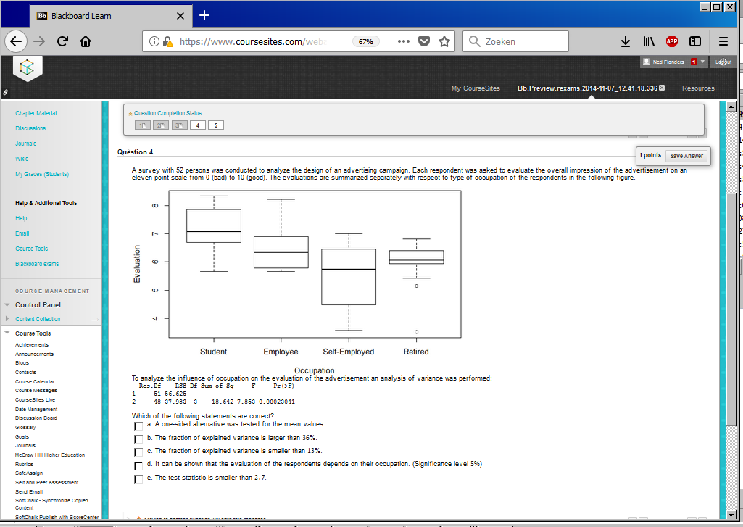Jump to question 4 status box

point(198,125)
